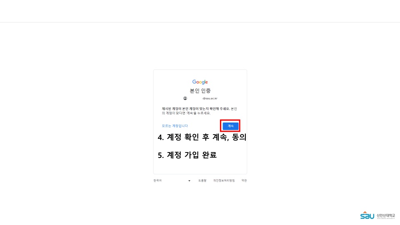Click the 본인 인증 heading
The width and height of the screenshot is (400, 225).
[200, 90]
